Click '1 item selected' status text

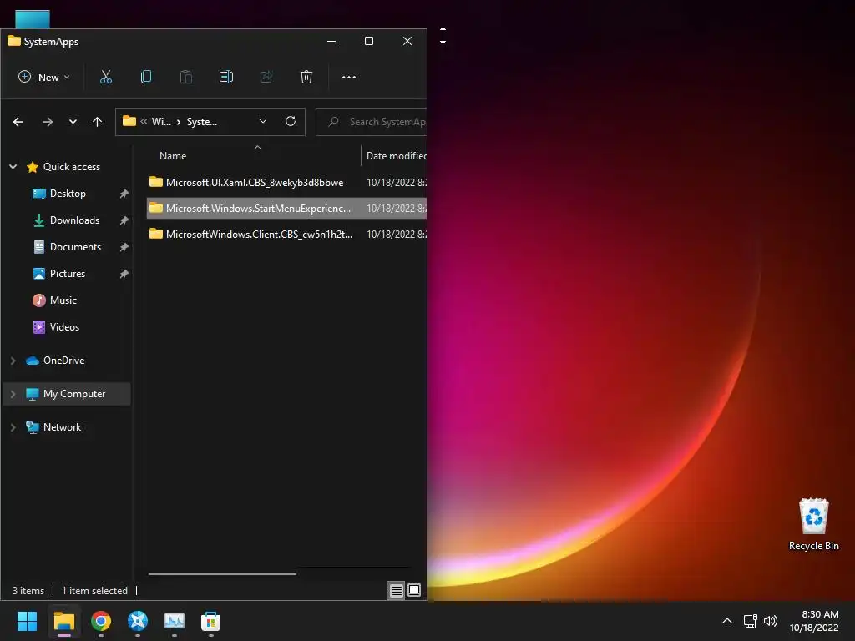pos(95,591)
